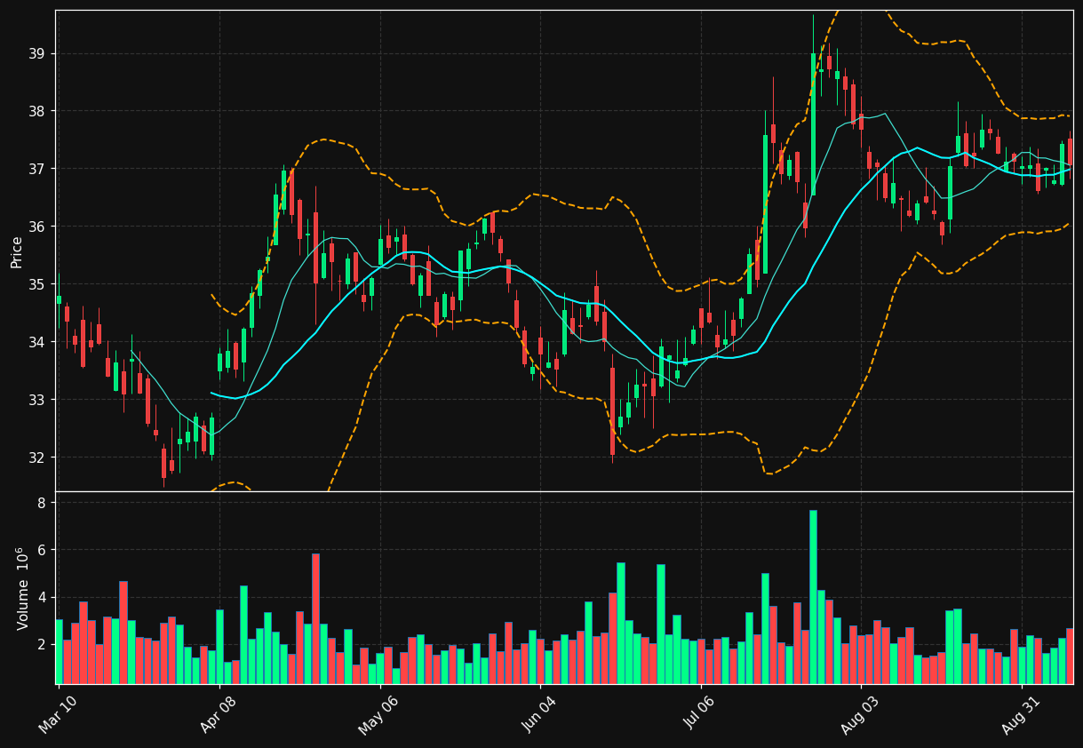The image size is (1083, 748).
Task: Click the Price axis title
Action: (x=17, y=251)
